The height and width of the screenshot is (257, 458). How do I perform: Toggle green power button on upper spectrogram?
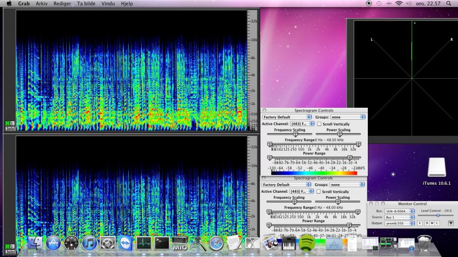[x=8, y=123]
